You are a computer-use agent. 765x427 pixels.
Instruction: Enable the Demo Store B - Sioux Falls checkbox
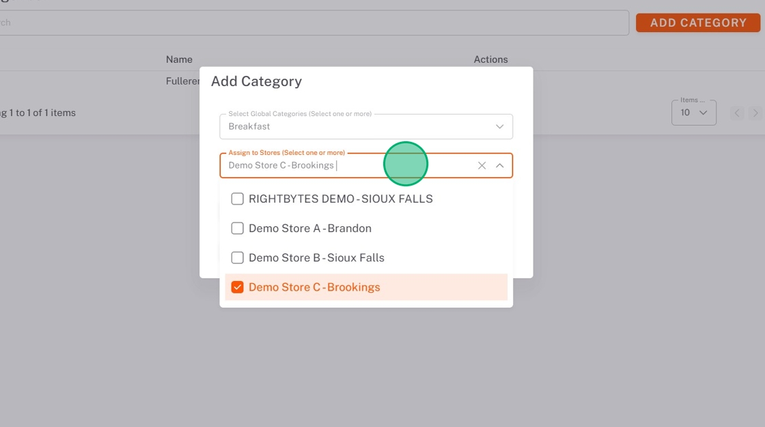click(x=238, y=258)
